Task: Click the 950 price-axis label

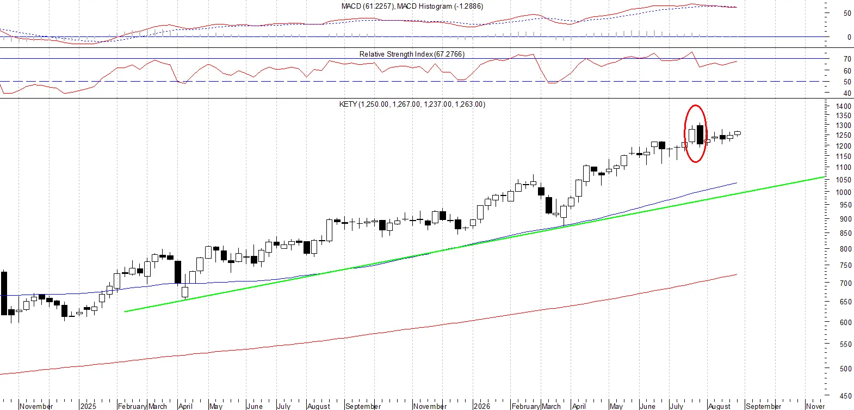Action: point(845,205)
